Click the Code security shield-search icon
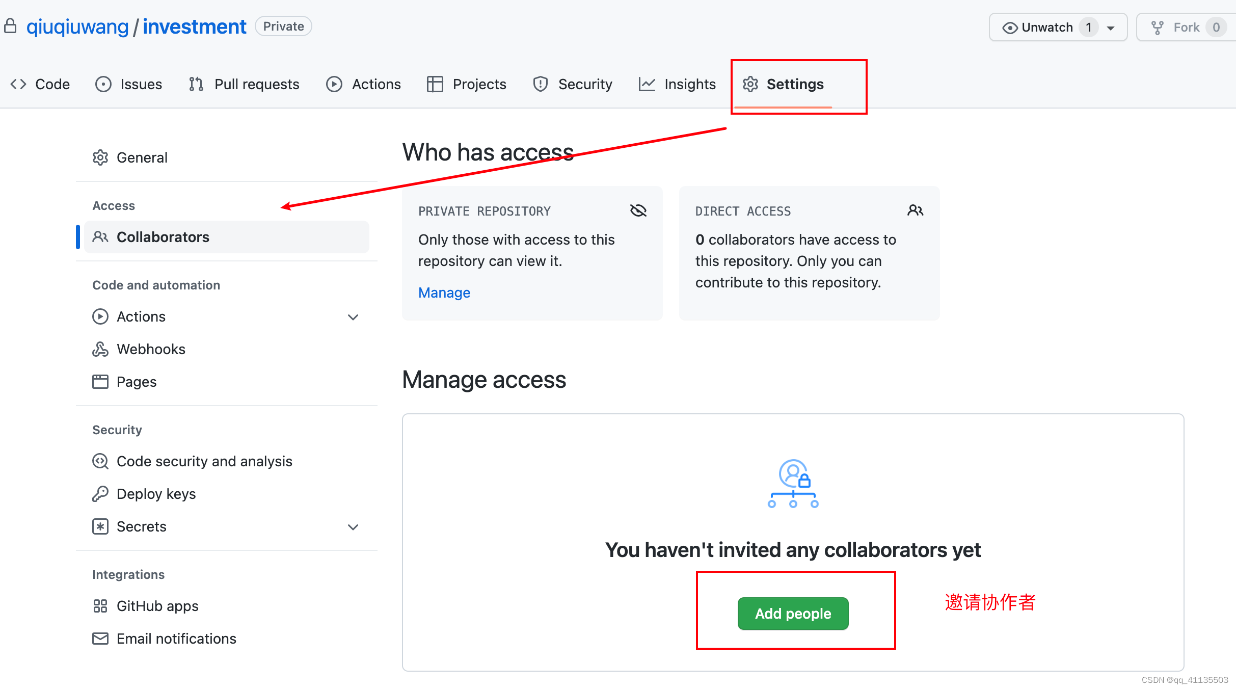The width and height of the screenshot is (1236, 689). (x=100, y=461)
